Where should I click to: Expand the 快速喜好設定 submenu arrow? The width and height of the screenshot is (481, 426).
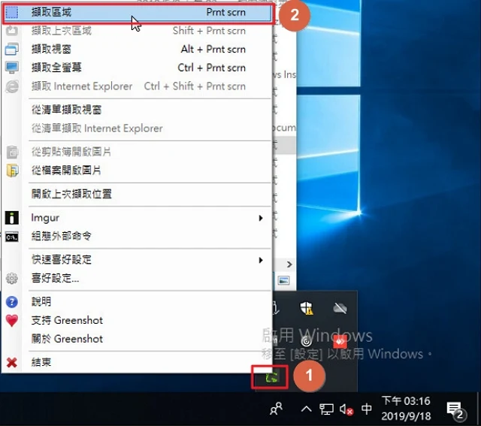pyautogui.click(x=261, y=260)
